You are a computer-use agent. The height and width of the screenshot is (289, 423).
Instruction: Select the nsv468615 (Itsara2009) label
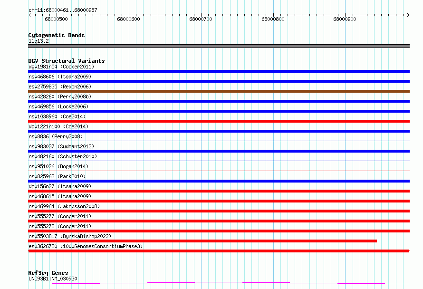point(60,196)
